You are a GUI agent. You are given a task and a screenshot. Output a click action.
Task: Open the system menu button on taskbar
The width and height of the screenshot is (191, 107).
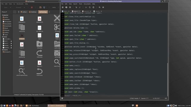tap(1, 106)
